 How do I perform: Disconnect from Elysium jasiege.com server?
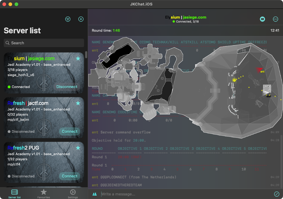pos(67,87)
